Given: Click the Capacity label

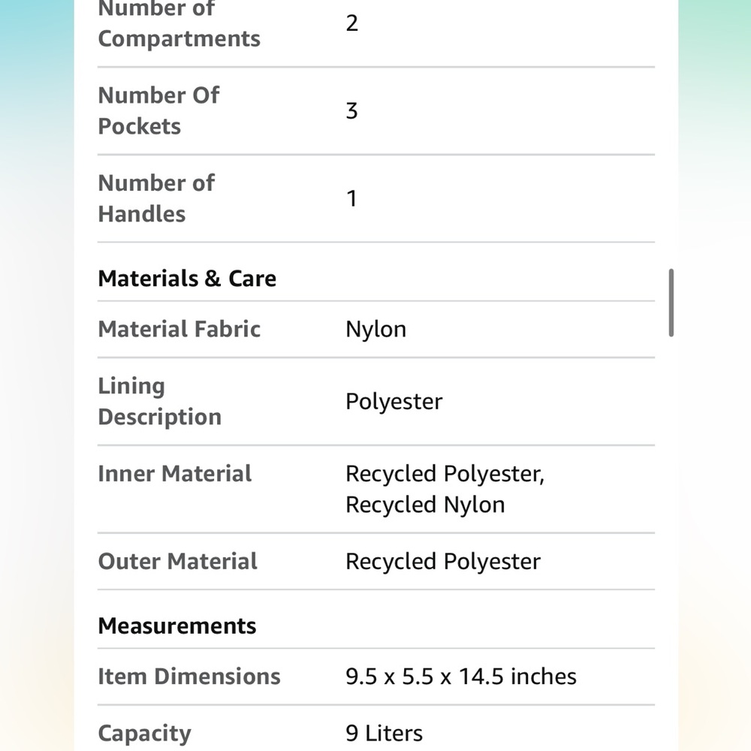Looking at the screenshot, I should tap(144, 733).
